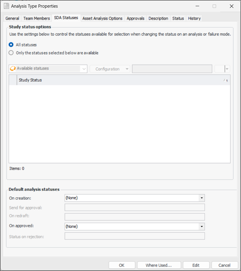Open the Configuration dropdown
241x271 pixels.
(x=110, y=69)
